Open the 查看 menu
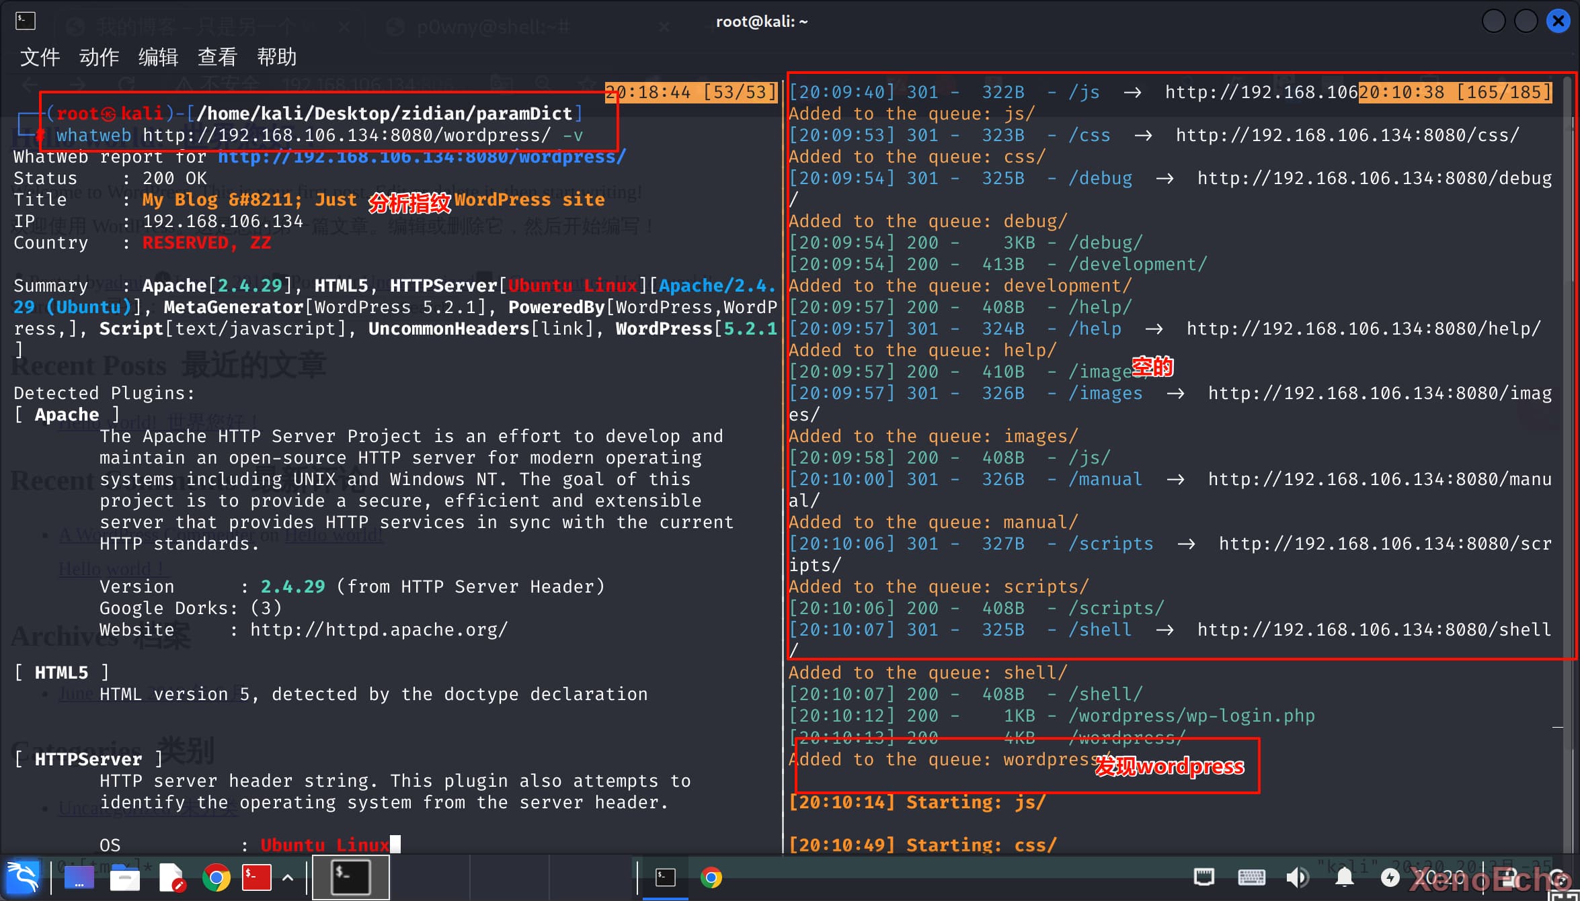 click(x=217, y=57)
